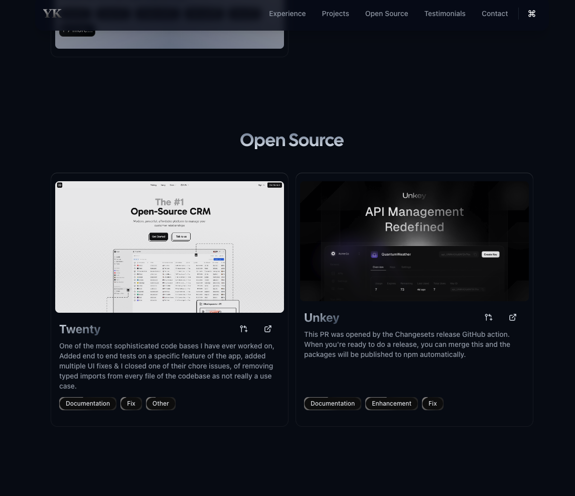575x496 pixels.
Task: Click the Twenty description starting 'One of the most'
Action: (x=167, y=366)
